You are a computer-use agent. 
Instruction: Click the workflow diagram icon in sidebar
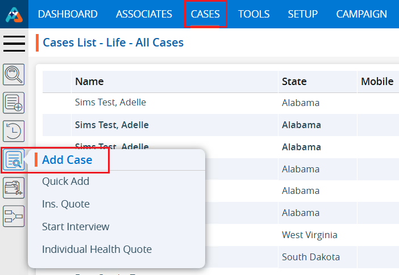[x=14, y=216]
